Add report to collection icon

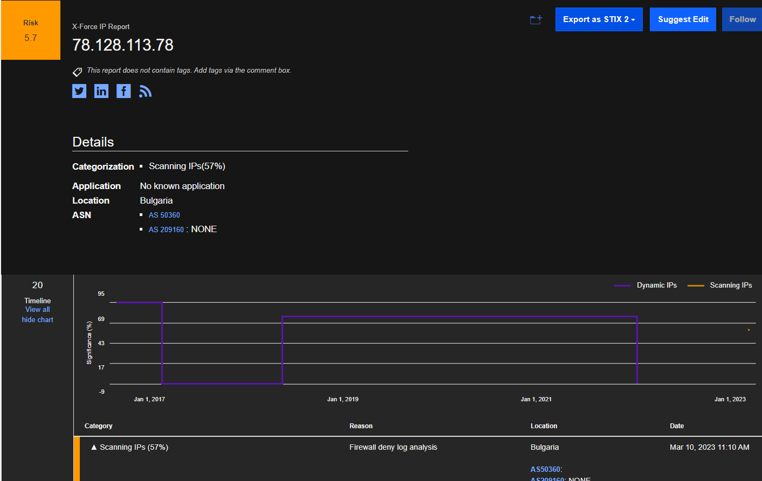[x=536, y=20]
